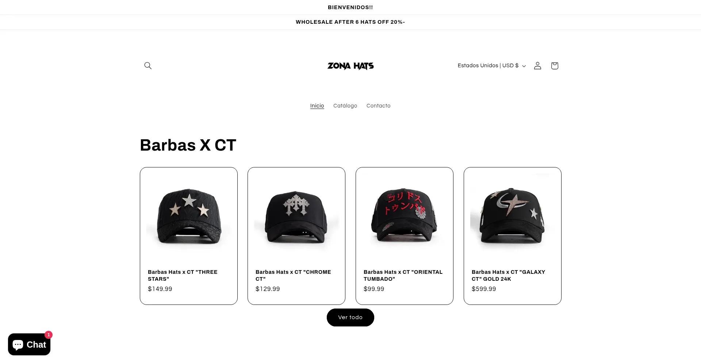This screenshot has height=363, width=701.
Task: Open the Chrome CT hat title link
Action: point(293,275)
